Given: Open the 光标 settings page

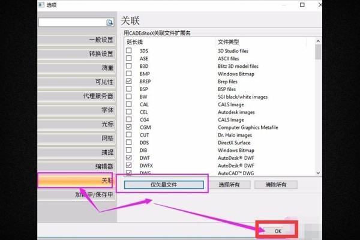Looking at the screenshot, I should click(77, 124).
